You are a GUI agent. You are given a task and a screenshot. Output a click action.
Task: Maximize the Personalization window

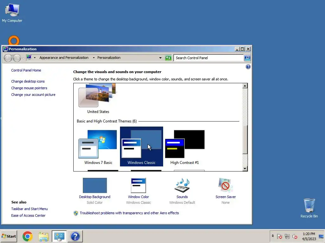[x=242, y=49]
